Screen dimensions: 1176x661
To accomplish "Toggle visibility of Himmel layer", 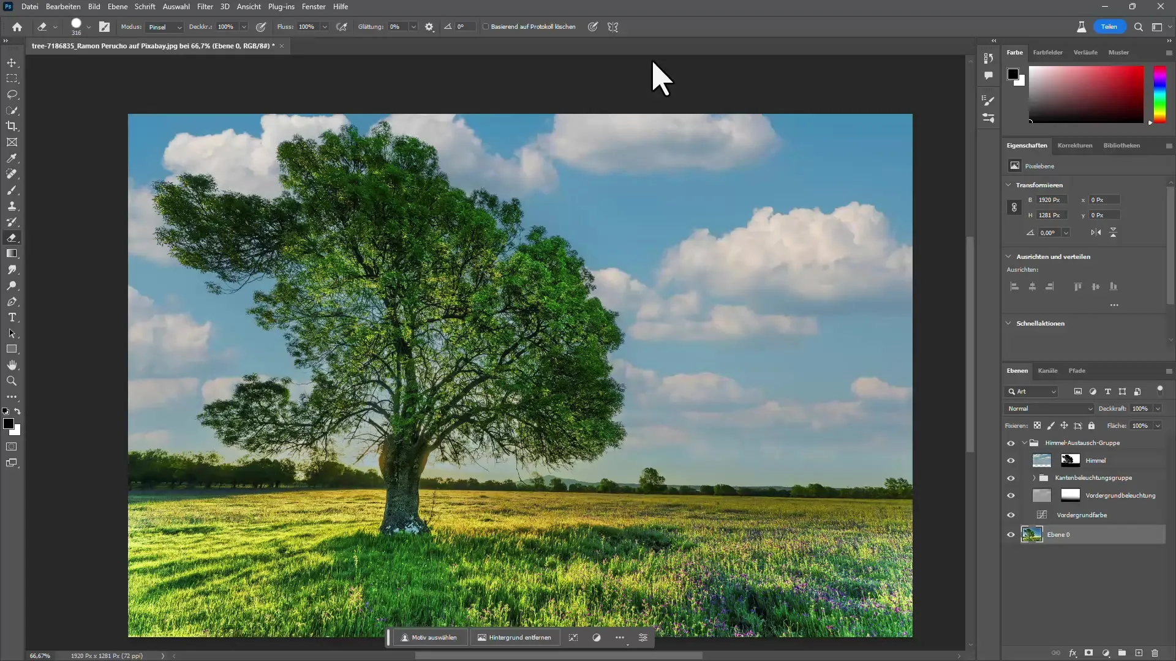I will pyautogui.click(x=1011, y=460).
